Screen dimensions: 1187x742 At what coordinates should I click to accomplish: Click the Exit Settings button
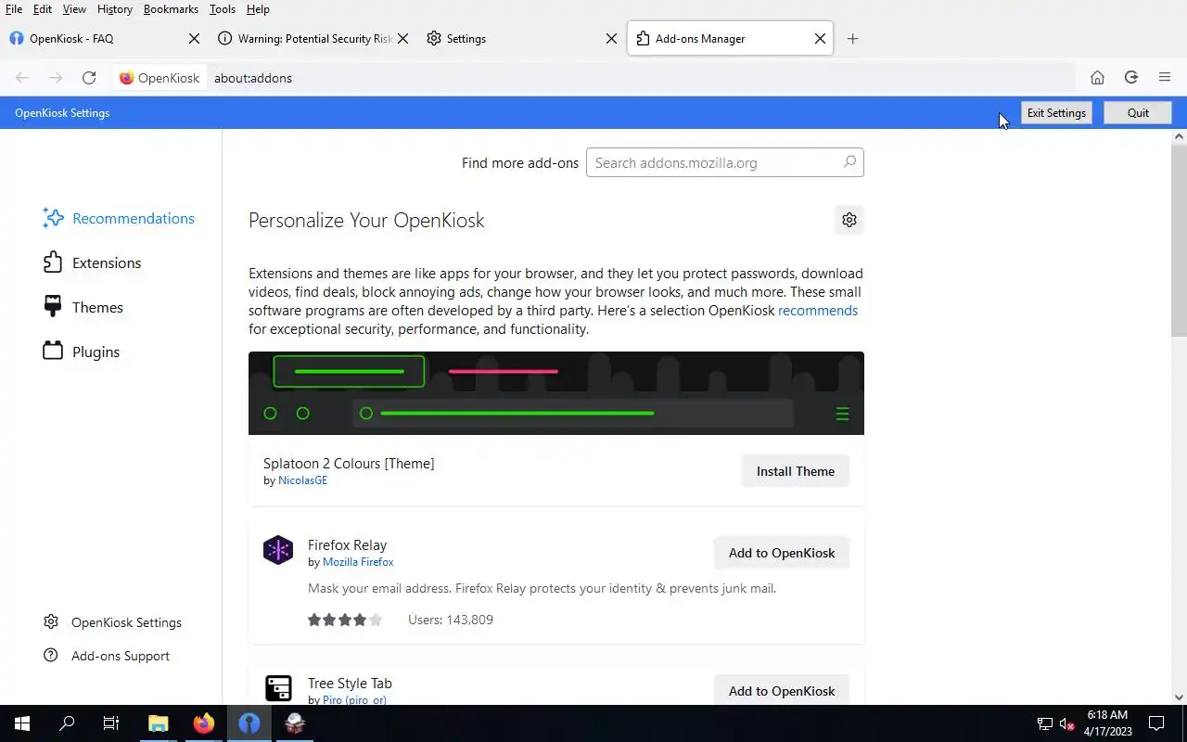1056,113
